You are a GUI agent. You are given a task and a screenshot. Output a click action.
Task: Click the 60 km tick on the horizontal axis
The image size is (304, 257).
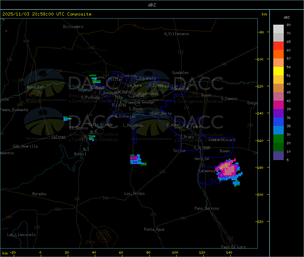point(121,252)
